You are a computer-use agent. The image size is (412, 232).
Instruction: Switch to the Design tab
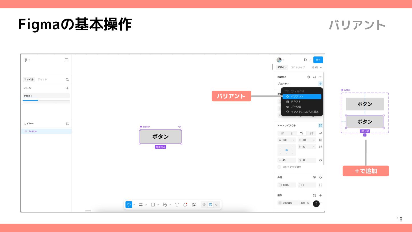tap(282, 68)
